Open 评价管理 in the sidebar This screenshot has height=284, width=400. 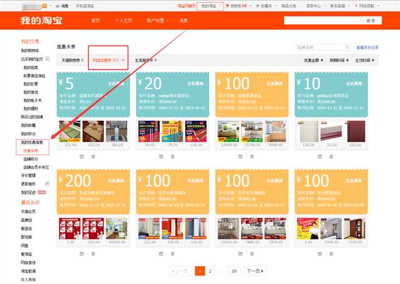(x=28, y=175)
